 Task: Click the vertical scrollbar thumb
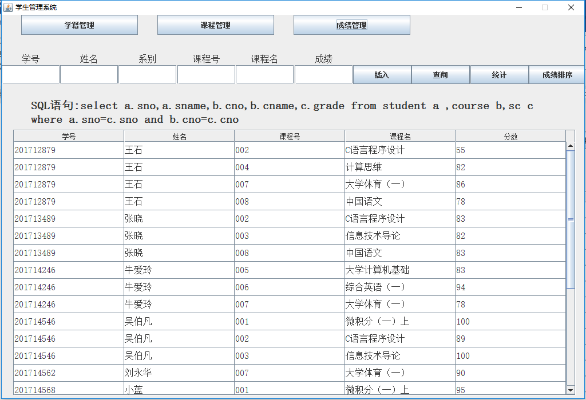[x=571, y=219]
